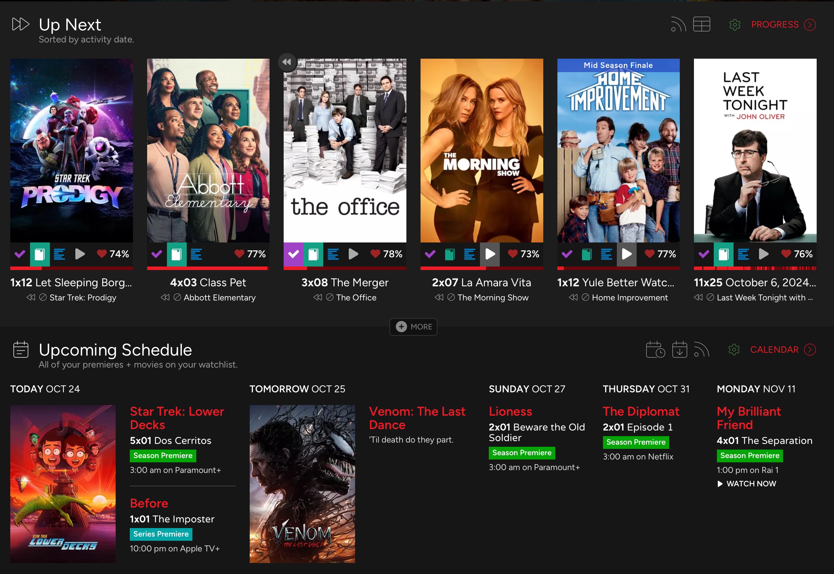Open the list icon under Abbott Elementary
This screenshot has height=574, width=834.
[x=196, y=254]
